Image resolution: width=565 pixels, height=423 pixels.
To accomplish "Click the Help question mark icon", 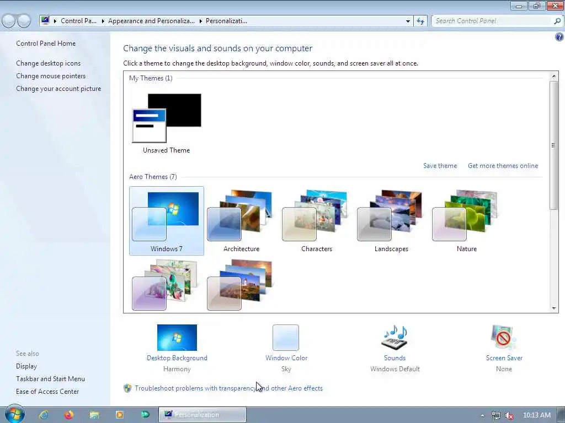I will tap(559, 37).
